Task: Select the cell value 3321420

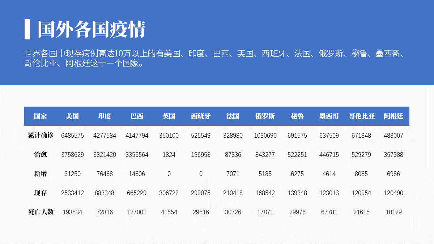Action: click(x=105, y=155)
